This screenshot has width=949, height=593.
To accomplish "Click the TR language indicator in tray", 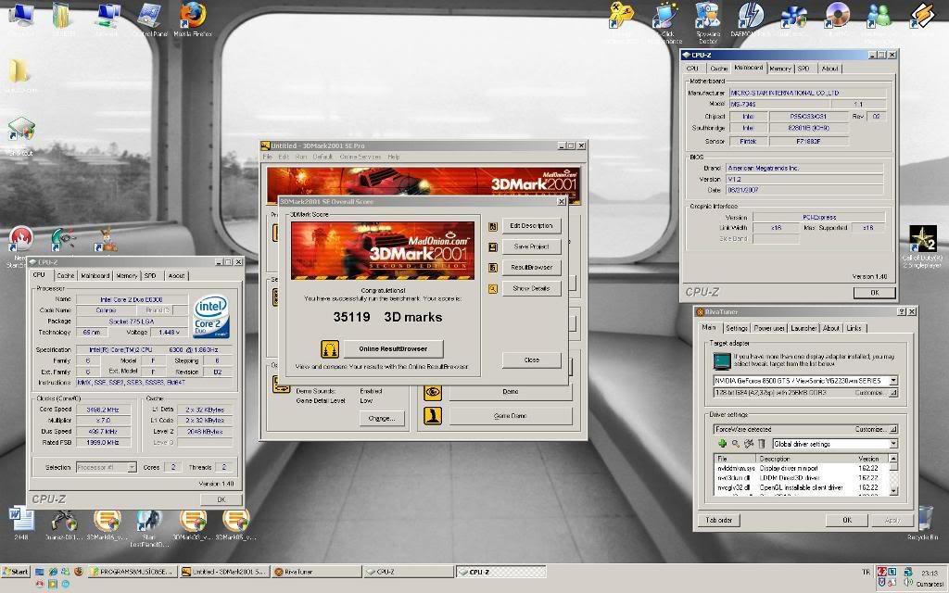I will coord(866,572).
